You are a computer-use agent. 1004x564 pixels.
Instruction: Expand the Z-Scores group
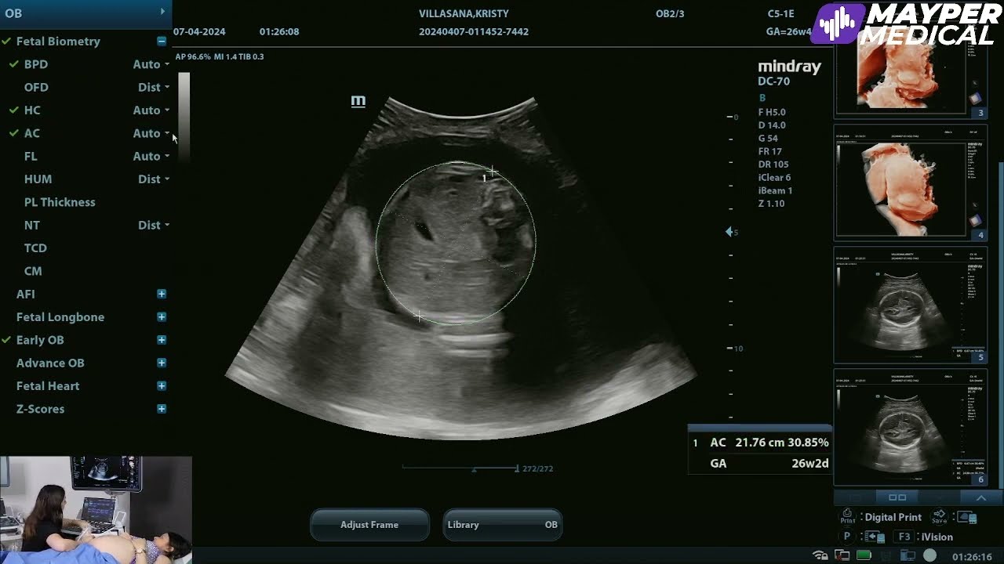coord(162,409)
